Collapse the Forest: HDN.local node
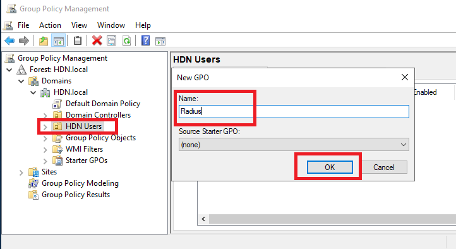Image resolution: width=456 pixels, height=249 pixels. pyautogui.click(x=9, y=70)
